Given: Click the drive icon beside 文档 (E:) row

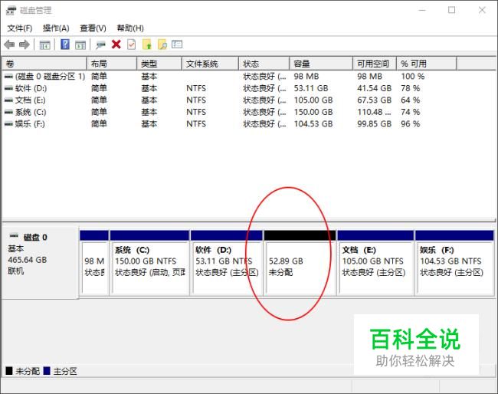Looking at the screenshot, I should coord(8,100).
